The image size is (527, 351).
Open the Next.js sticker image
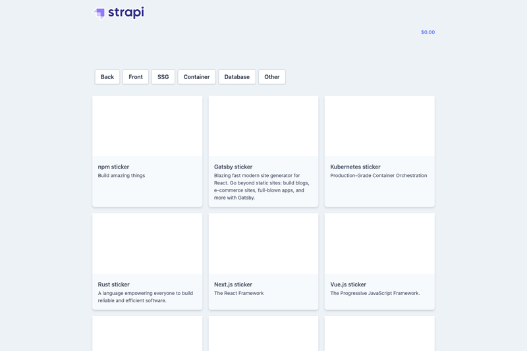coord(263,244)
